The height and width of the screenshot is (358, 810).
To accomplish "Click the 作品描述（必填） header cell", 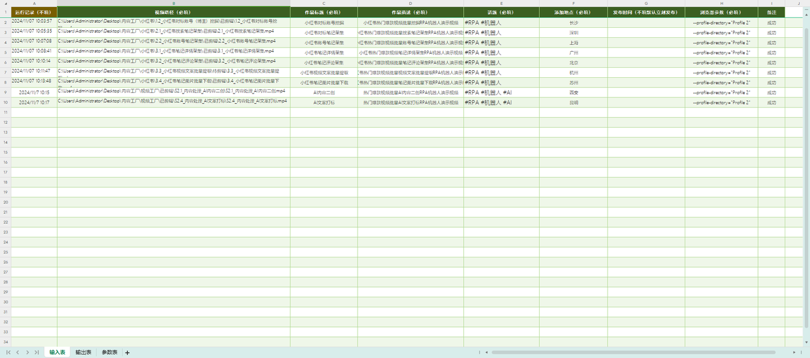I will coord(411,12).
